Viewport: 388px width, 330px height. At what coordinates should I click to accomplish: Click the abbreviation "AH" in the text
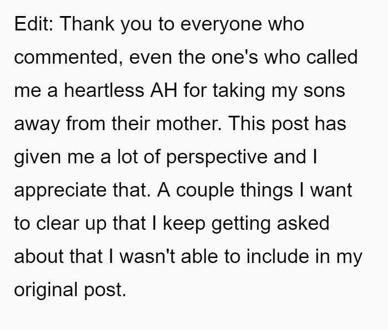tap(164, 90)
